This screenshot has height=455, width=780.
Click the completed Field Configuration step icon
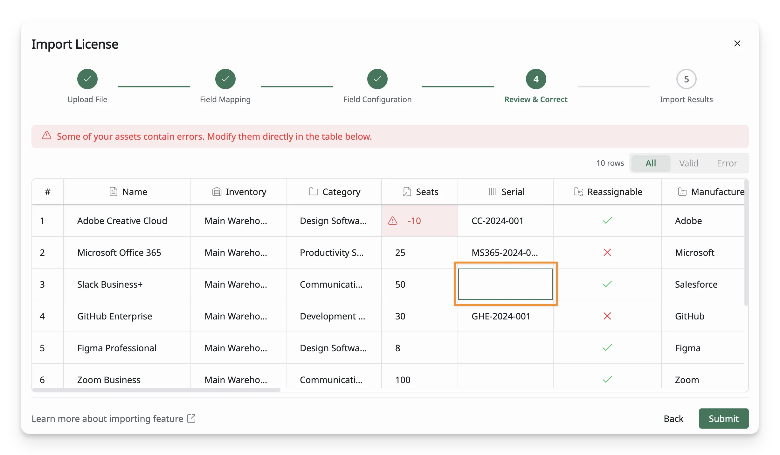(377, 79)
